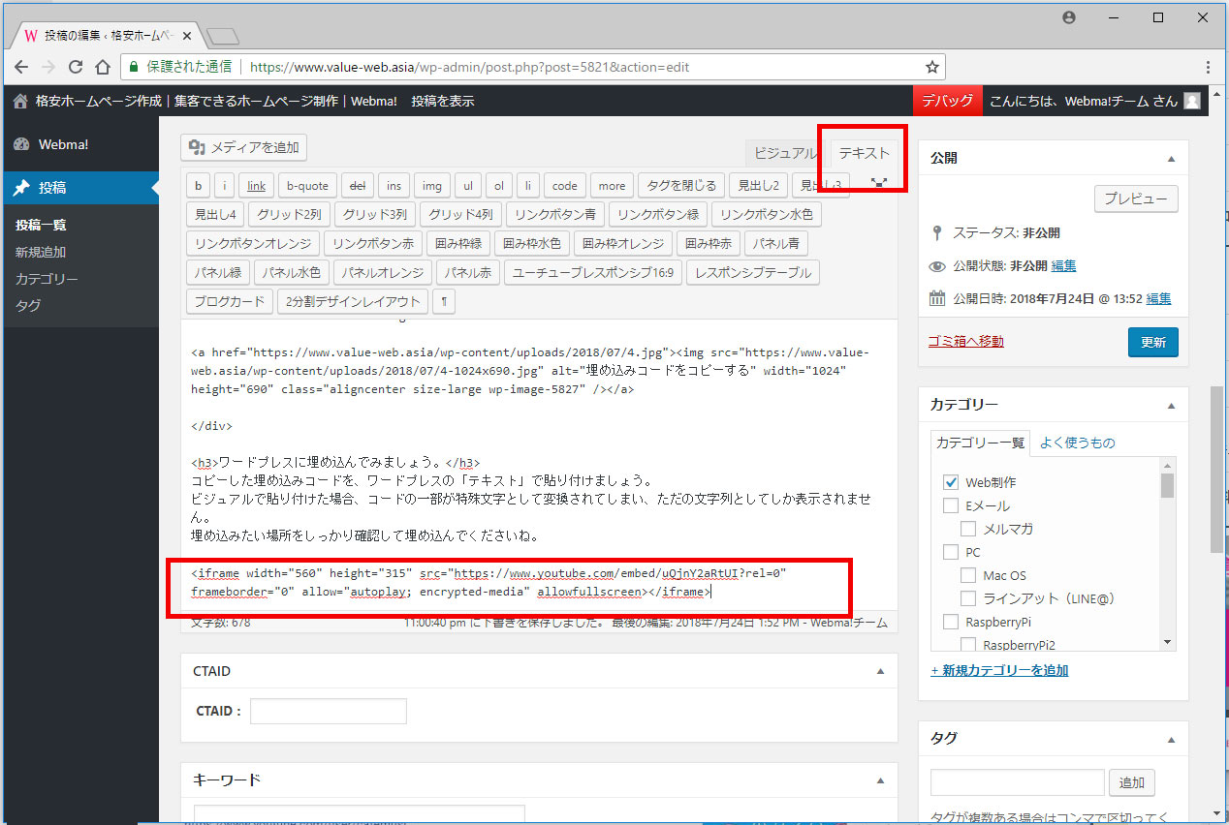Click the red デバッグ admin bar item
Screen dimensions: 1229x825
pyautogui.click(x=948, y=101)
